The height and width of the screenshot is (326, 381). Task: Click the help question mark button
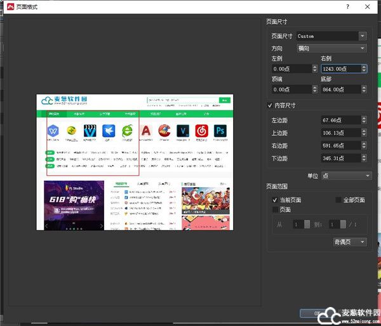click(x=347, y=6)
